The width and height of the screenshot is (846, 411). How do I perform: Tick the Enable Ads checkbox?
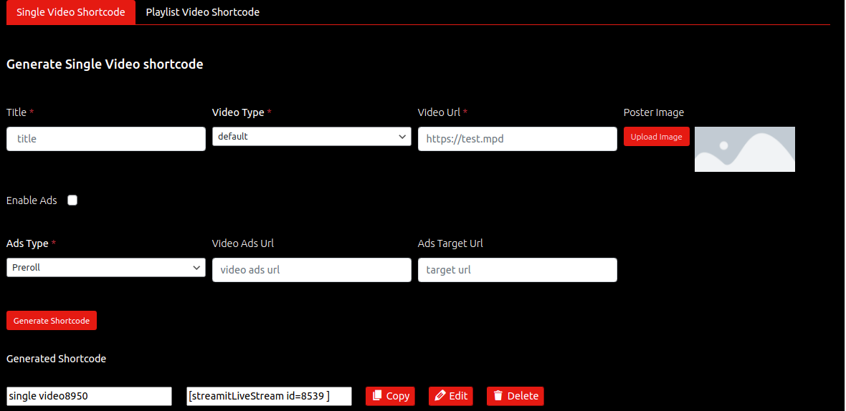click(x=72, y=200)
